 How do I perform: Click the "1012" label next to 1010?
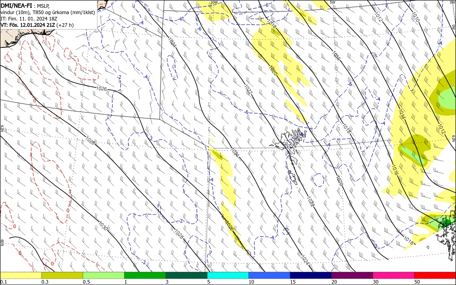(378, 17)
